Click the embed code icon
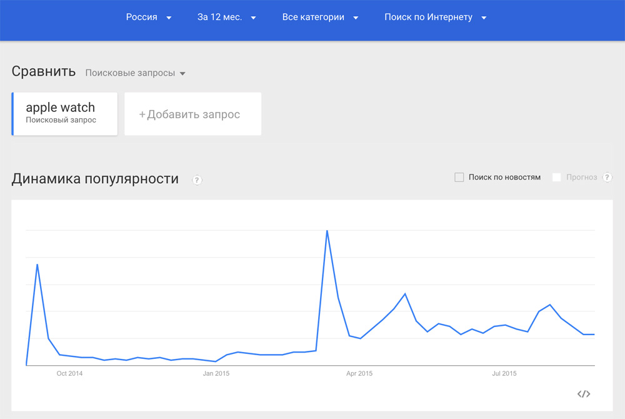Image resolution: width=625 pixels, height=419 pixels. click(584, 394)
